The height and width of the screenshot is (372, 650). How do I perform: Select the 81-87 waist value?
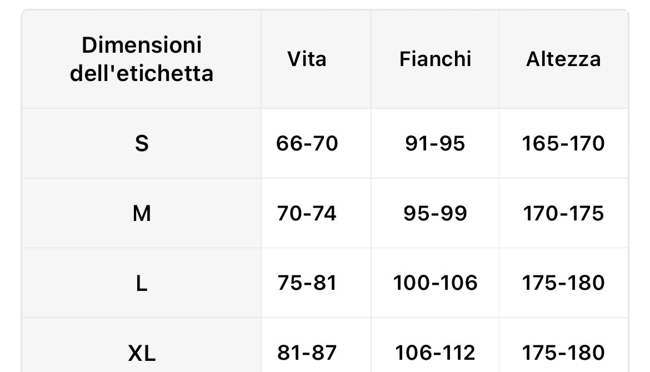tap(307, 353)
